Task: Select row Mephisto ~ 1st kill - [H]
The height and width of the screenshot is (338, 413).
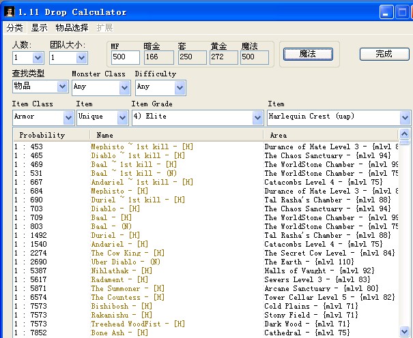Action: pyautogui.click(x=205, y=147)
